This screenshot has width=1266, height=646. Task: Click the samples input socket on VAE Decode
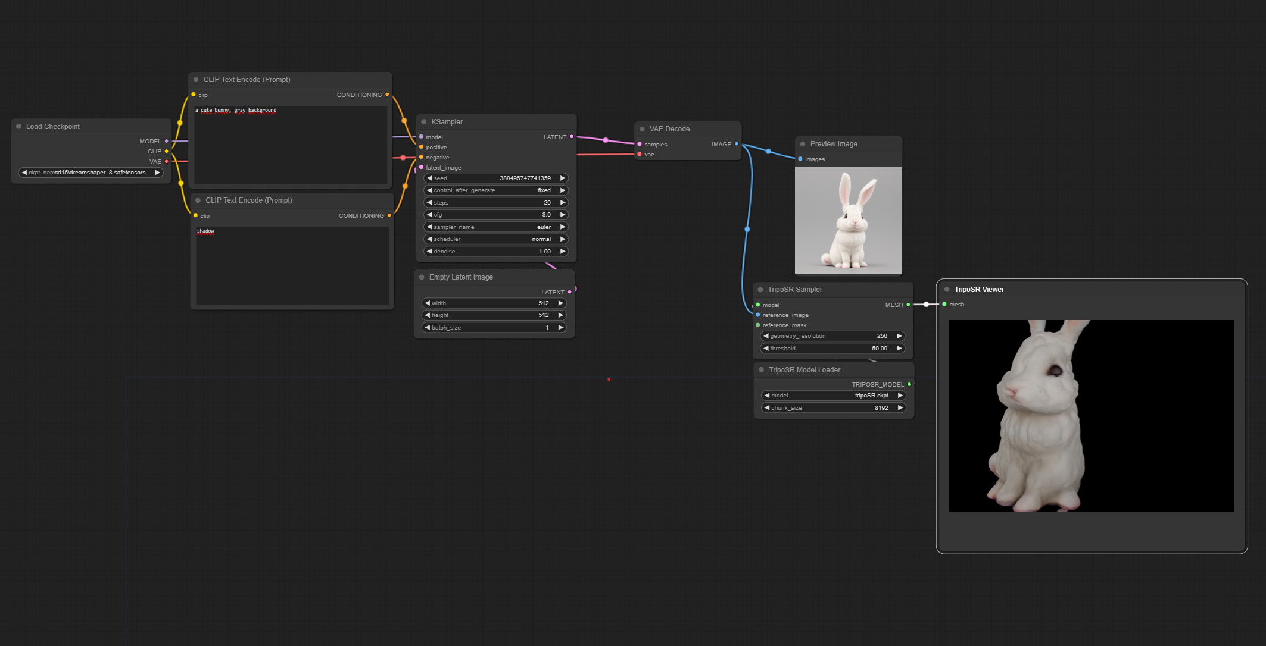[x=640, y=144]
